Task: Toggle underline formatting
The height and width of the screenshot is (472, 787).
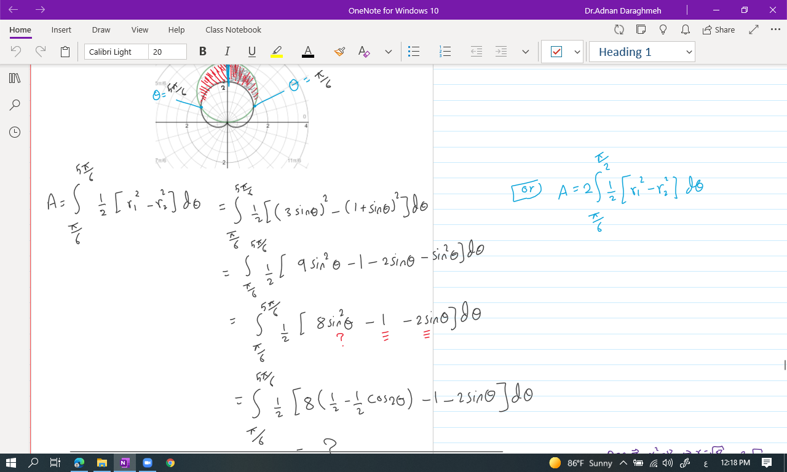Action: [x=251, y=52]
